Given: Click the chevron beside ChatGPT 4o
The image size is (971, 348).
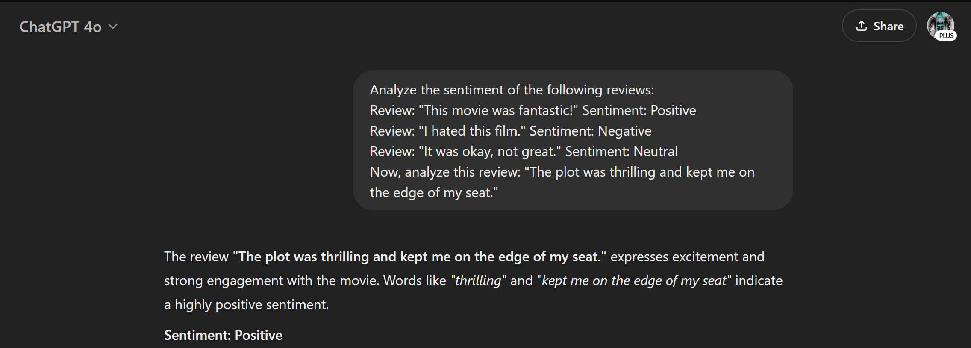Looking at the screenshot, I should pyautogui.click(x=113, y=27).
